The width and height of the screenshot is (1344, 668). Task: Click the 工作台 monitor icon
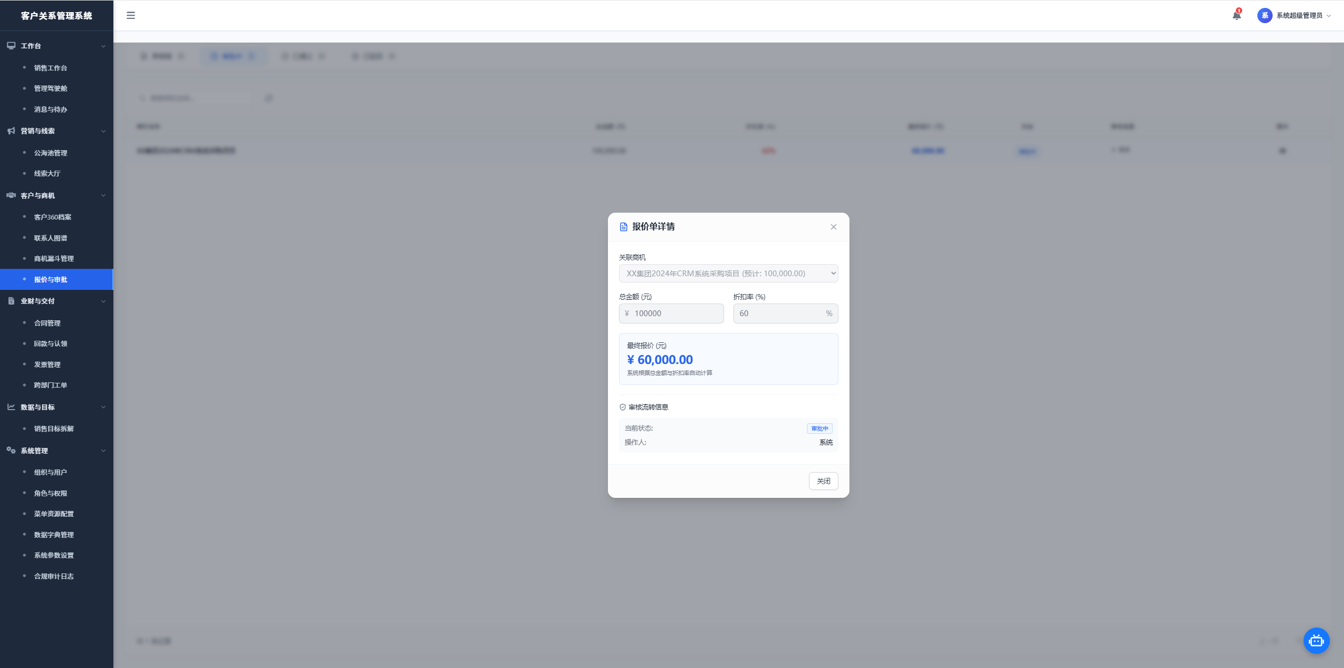(11, 46)
